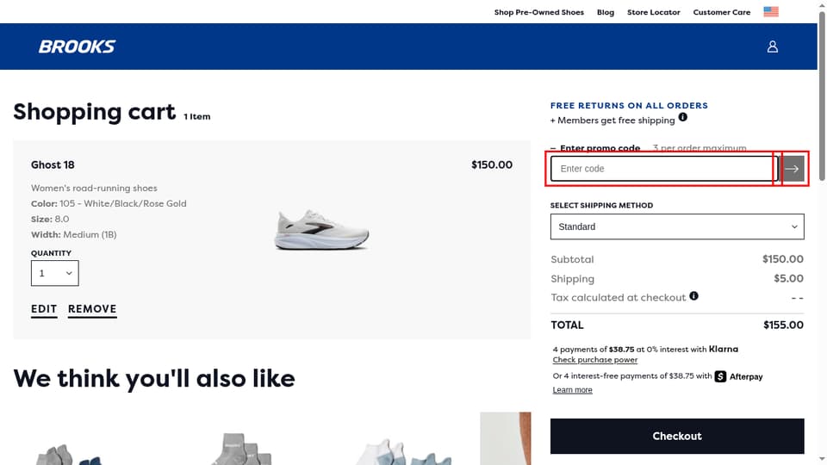This screenshot has width=827, height=465.
Task: Click the Ghost 18 shoe thumbnail
Action: [x=321, y=230]
